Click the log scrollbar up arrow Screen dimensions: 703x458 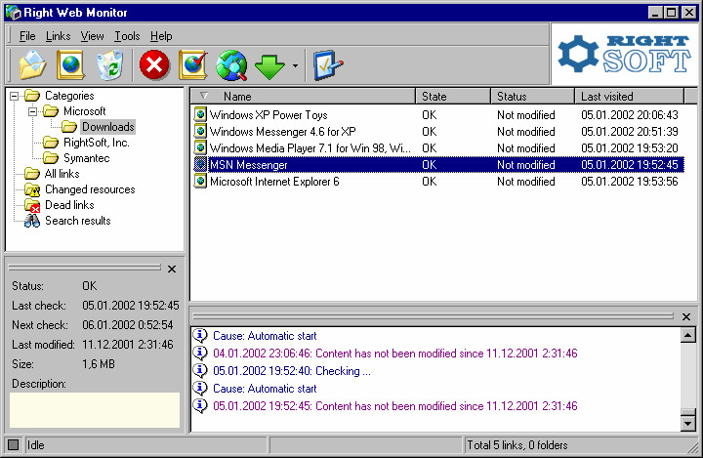(688, 335)
